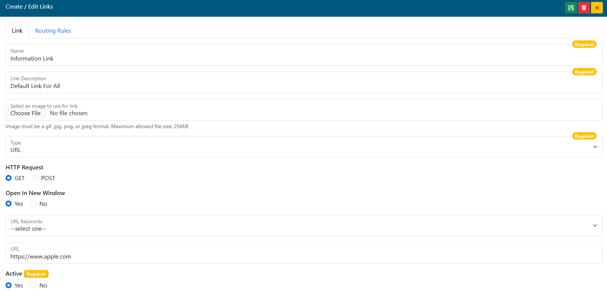
Task: Set Active to No
Action: click(33, 286)
